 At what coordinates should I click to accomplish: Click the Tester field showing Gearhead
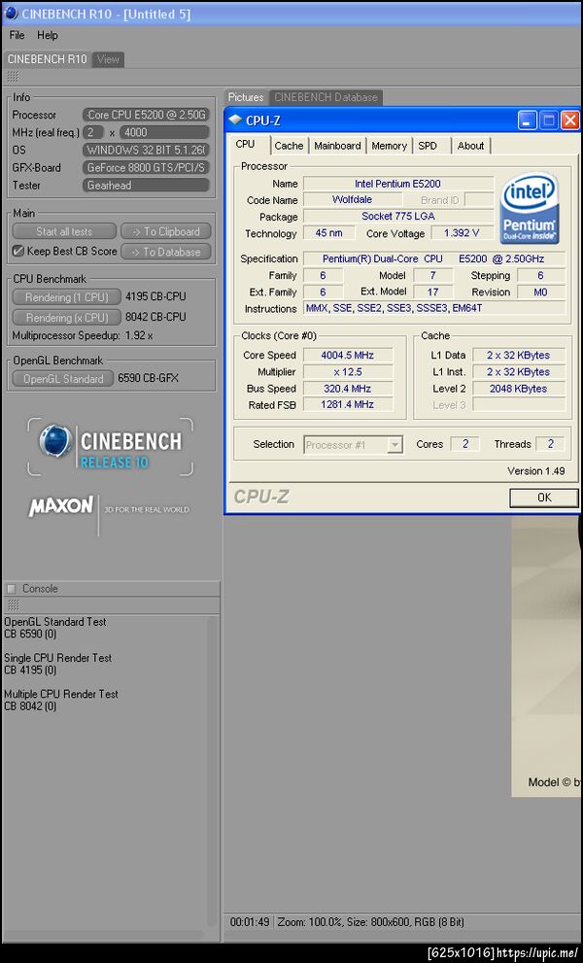click(146, 186)
